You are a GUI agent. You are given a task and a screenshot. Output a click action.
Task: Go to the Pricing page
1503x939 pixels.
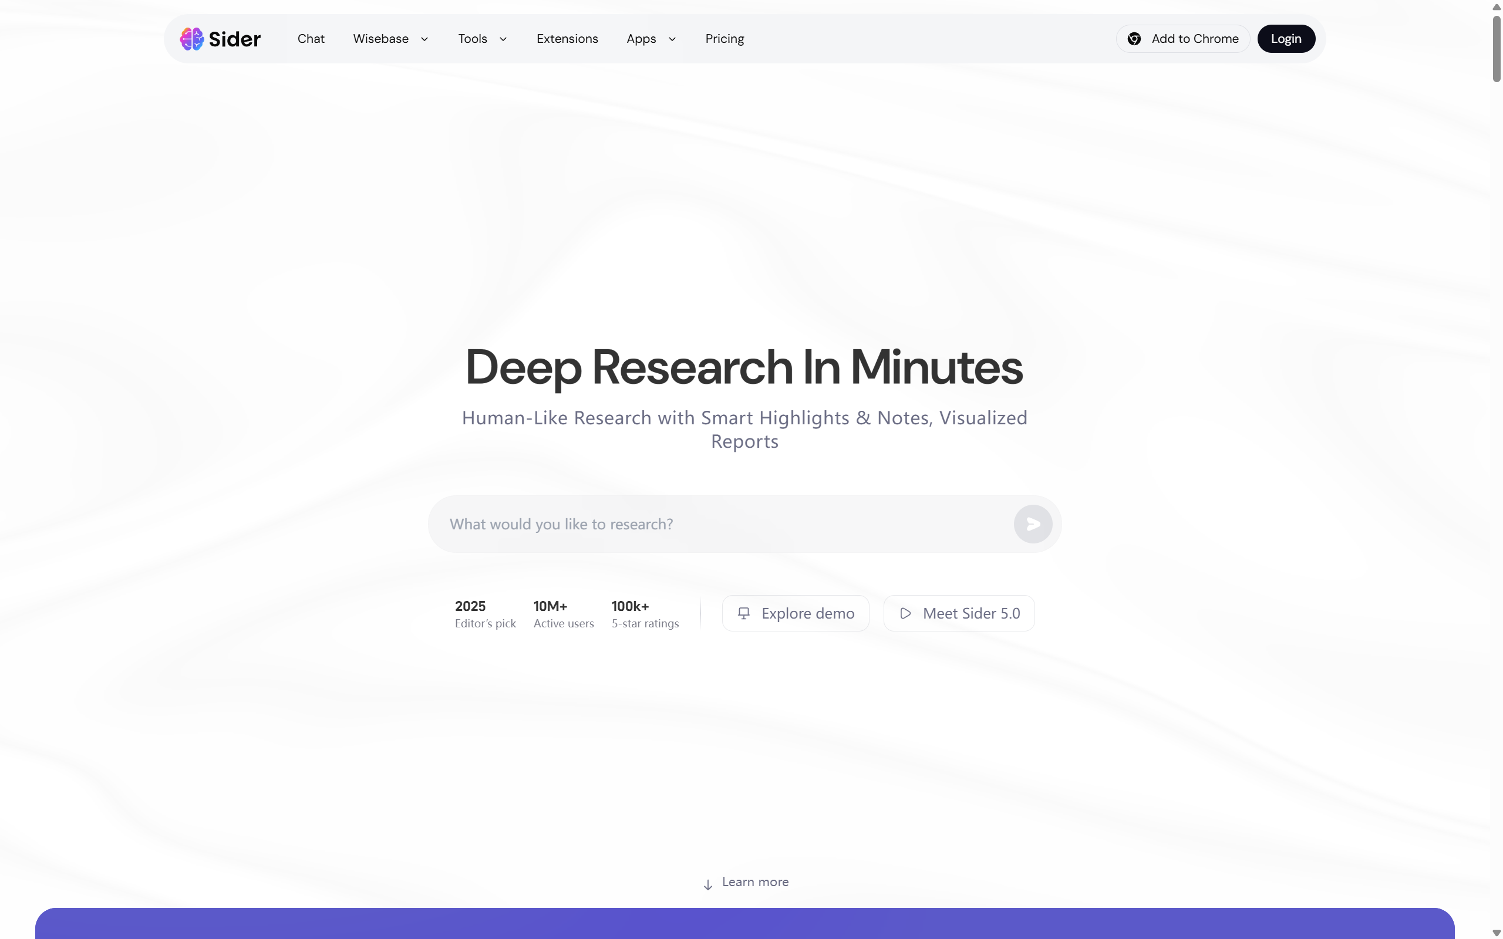point(724,39)
